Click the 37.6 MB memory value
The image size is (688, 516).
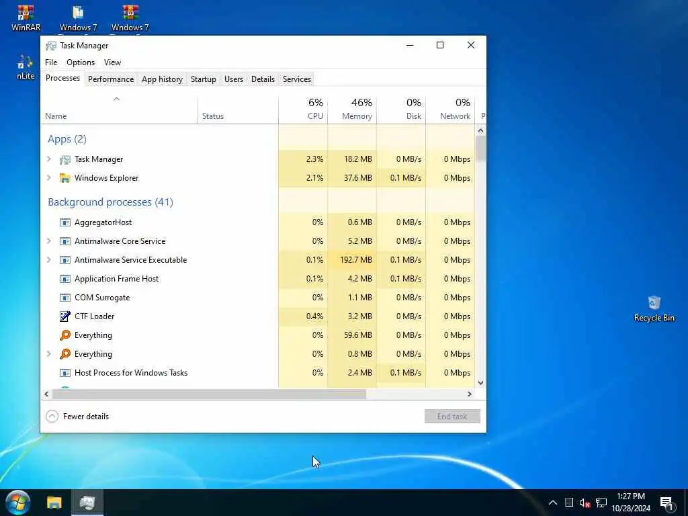[357, 177]
